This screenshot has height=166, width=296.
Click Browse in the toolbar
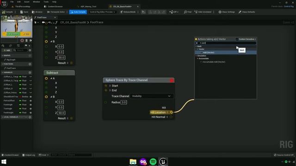[37, 12]
